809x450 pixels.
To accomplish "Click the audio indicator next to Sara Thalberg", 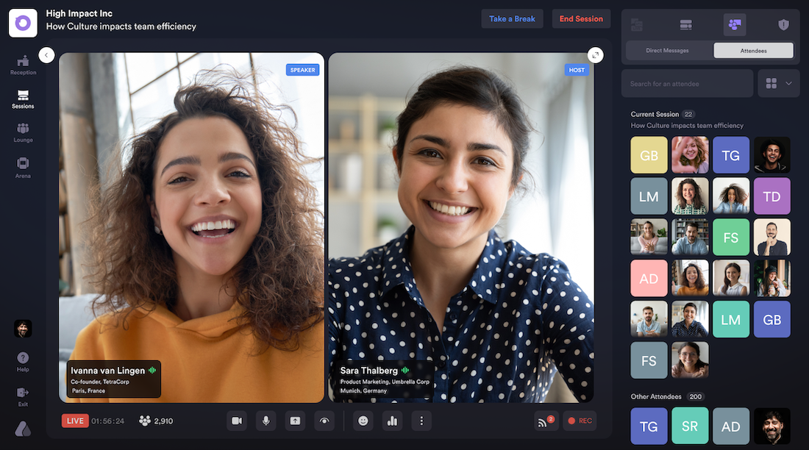I will (x=405, y=370).
